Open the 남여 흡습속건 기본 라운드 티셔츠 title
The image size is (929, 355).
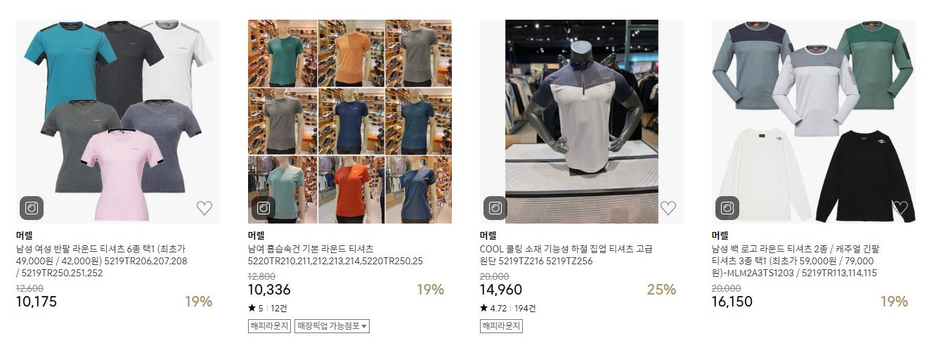tap(336, 255)
